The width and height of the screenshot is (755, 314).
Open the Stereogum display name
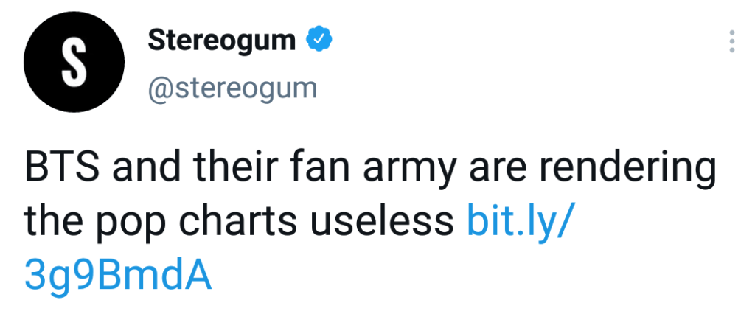[x=221, y=41]
